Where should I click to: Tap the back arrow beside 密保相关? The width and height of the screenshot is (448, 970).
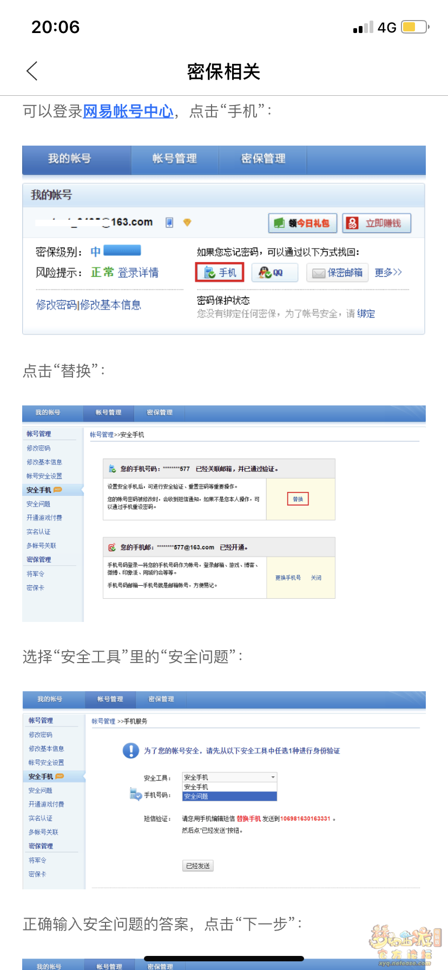tap(32, 71)
